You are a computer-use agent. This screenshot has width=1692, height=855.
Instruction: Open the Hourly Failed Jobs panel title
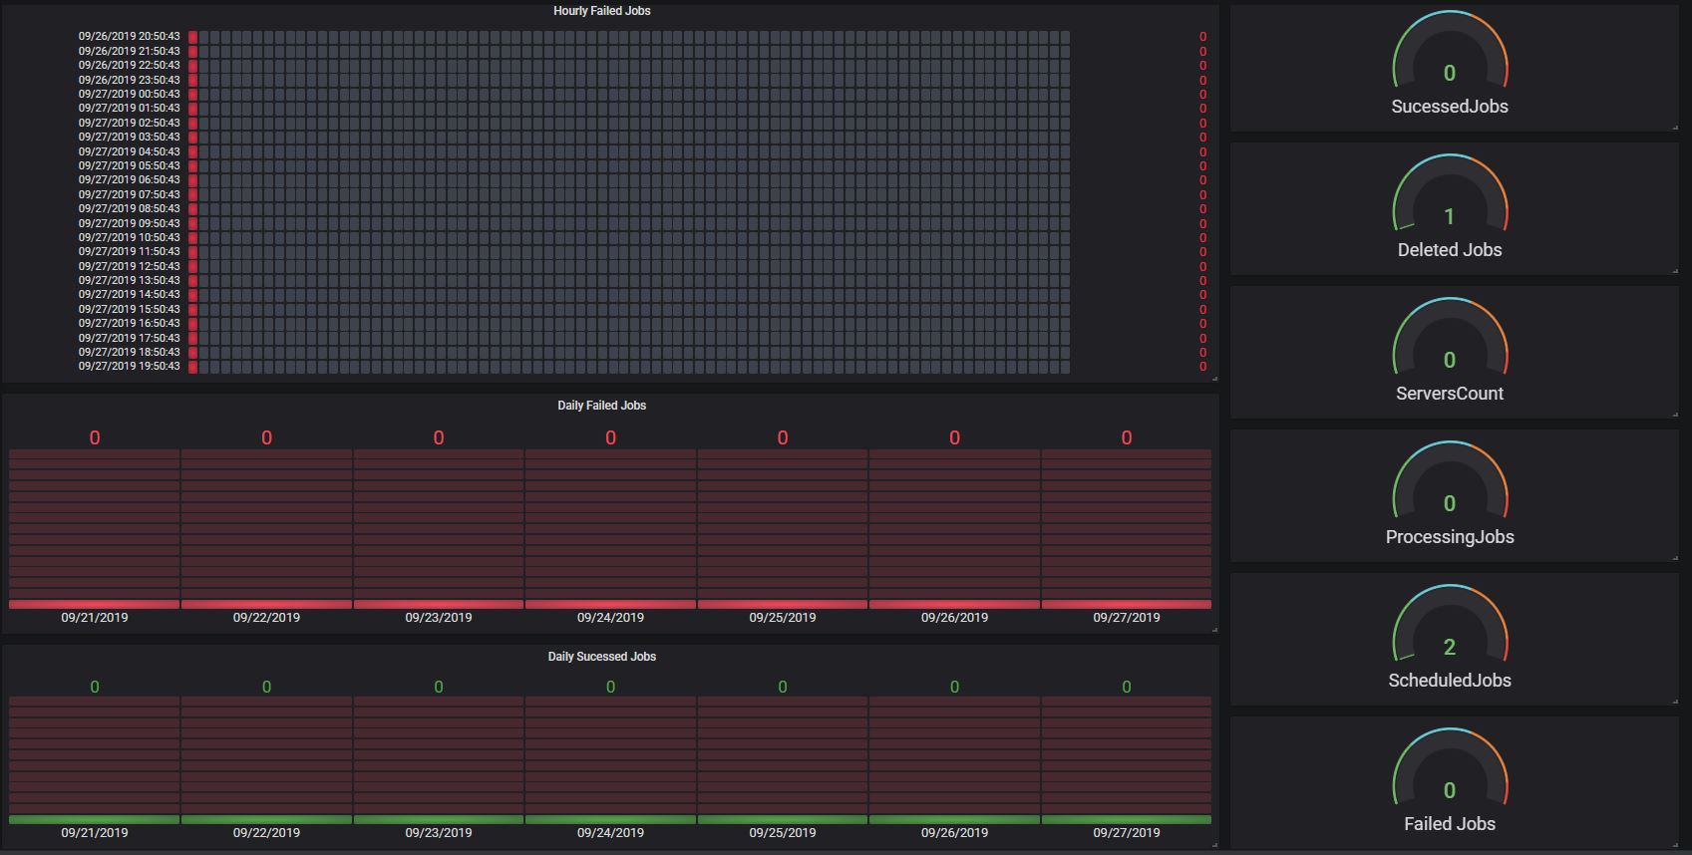[x=601, y=11]
